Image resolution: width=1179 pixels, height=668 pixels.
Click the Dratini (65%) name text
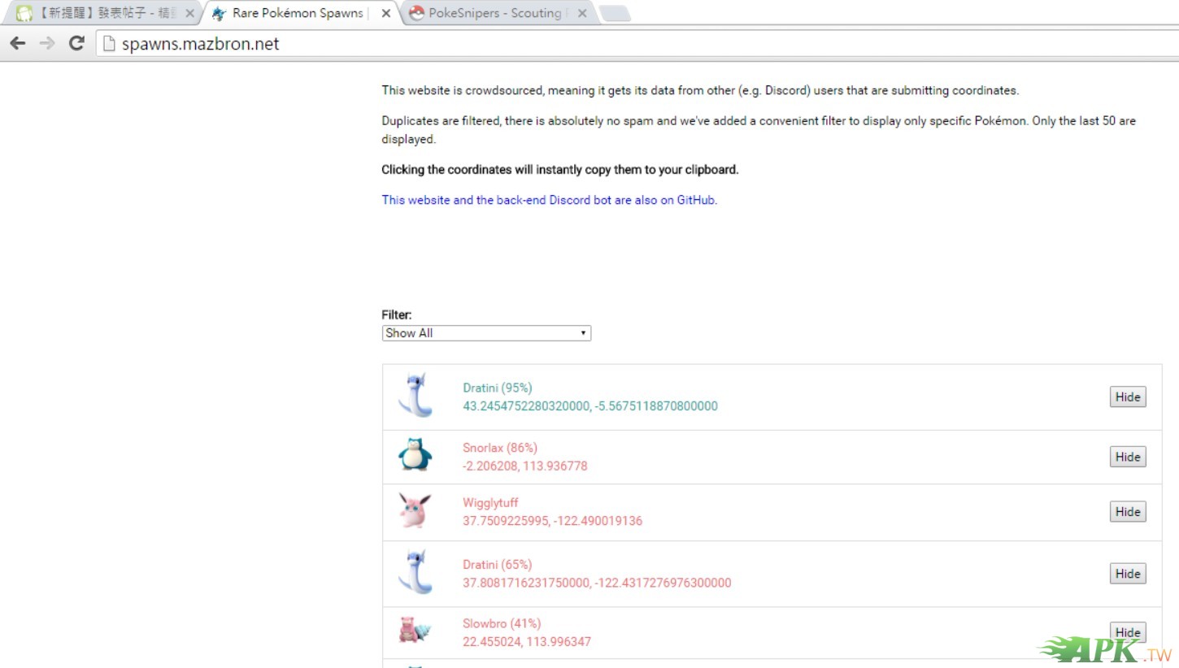tap(498, 565)
